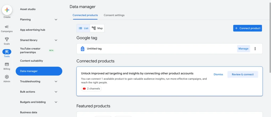Screen dimensions: 271x117
Task: Open Billing via the card icon
Action: pyautogui.click(x=7, y=64)
